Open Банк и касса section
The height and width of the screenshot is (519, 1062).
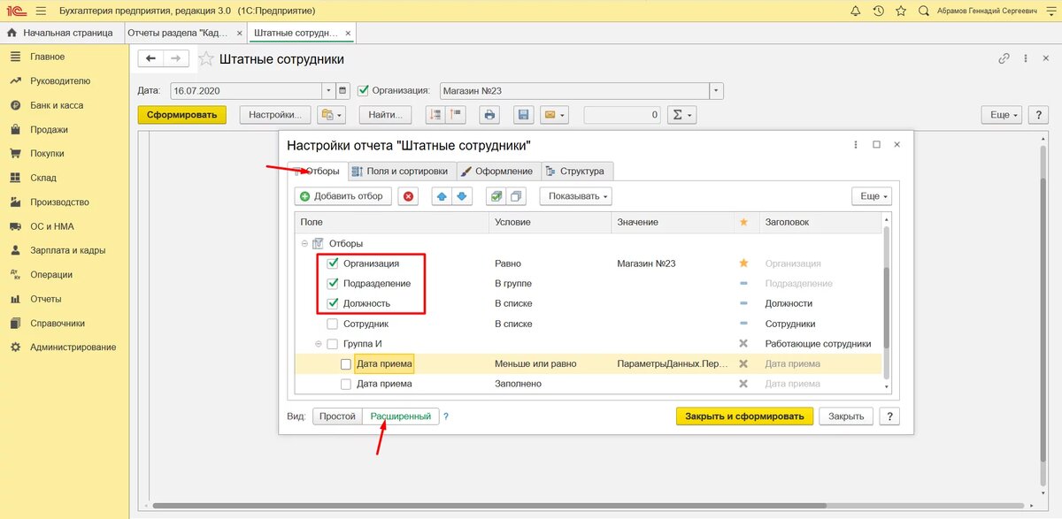[x=57, y=105]
